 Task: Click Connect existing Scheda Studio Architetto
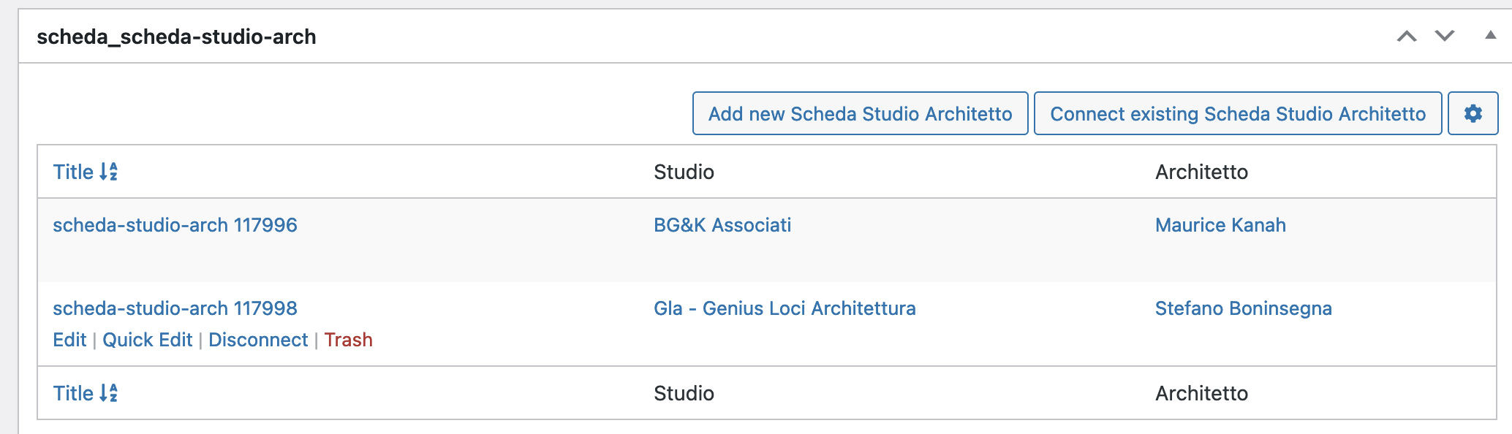[x=1238, y=113]
